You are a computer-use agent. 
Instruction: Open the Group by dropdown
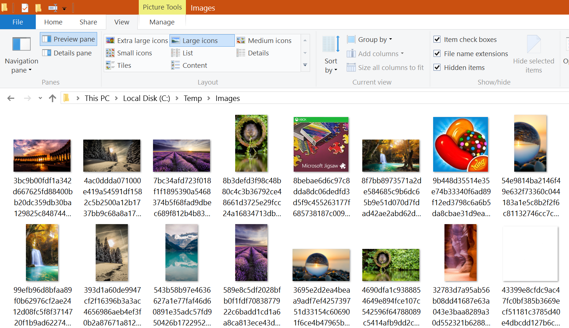click(x=370, y=39)
